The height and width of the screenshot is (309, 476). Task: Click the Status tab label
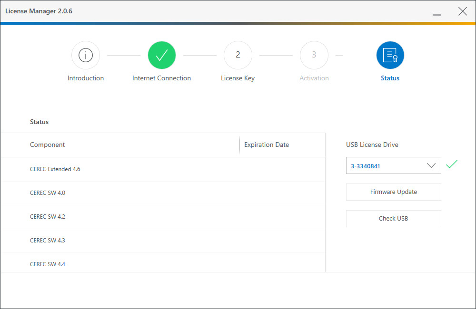pos(390,78)
